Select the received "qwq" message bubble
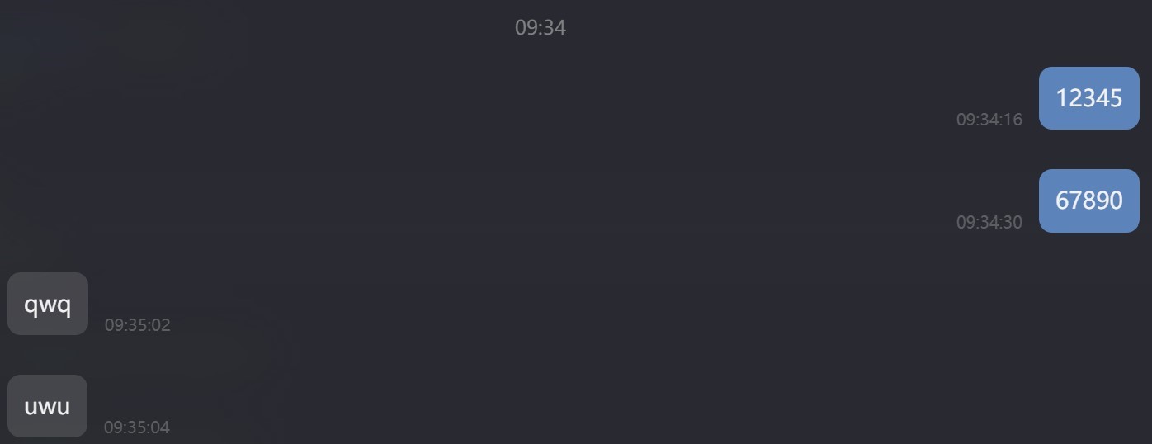Viewport: 1152px width, 444px height. coord(48,304)
